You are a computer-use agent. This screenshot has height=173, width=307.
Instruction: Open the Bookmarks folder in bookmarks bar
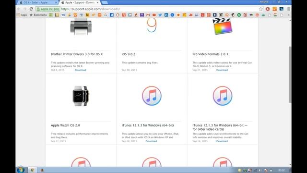(38, 15)
